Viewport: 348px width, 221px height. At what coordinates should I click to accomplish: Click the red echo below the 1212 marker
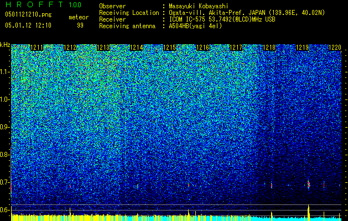click(x=70, y=186)
